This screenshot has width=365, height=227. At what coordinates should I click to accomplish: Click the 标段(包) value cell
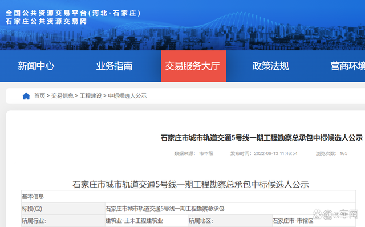(x=230, y=209)
